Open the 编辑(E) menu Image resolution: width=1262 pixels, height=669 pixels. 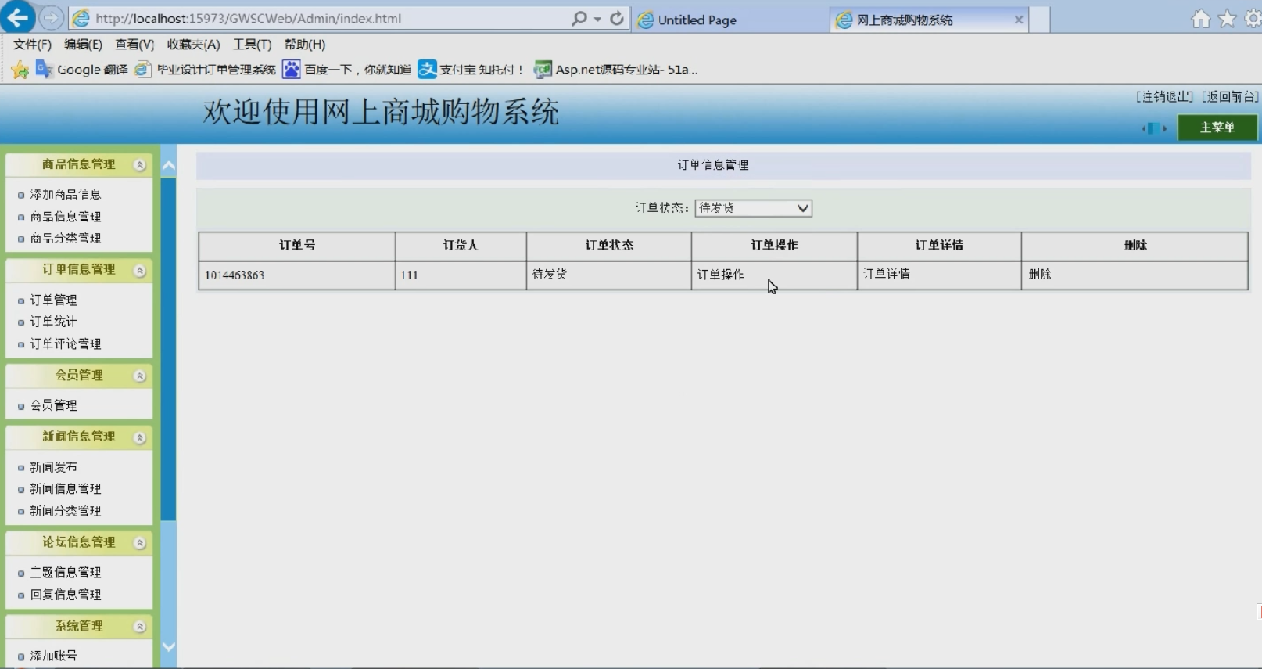pyautogui.click(x=83, y=45)
